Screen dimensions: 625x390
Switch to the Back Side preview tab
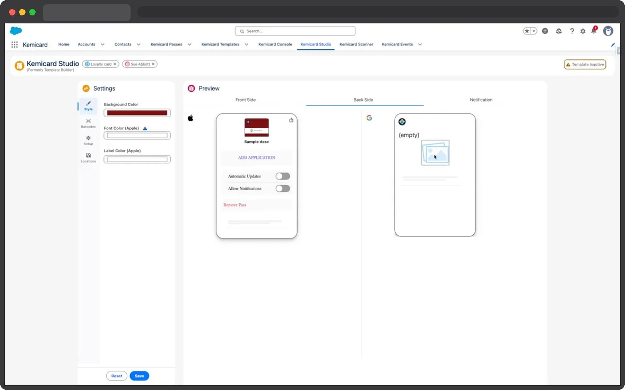pos(363,100)
